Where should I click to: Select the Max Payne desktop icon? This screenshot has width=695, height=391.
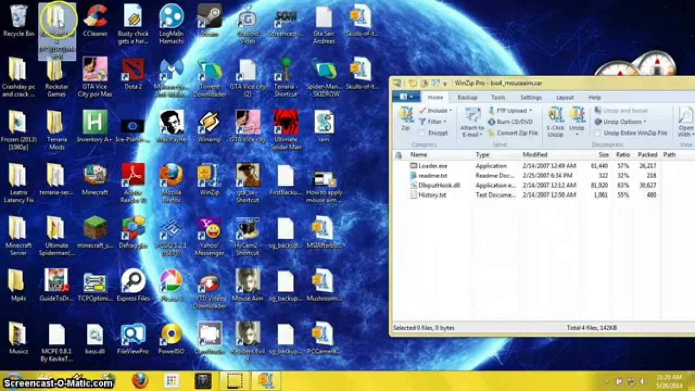[x=171, y=127]
